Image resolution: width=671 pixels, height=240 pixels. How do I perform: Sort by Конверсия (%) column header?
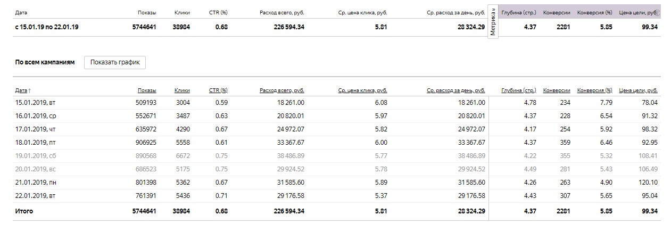coord(594,90)
